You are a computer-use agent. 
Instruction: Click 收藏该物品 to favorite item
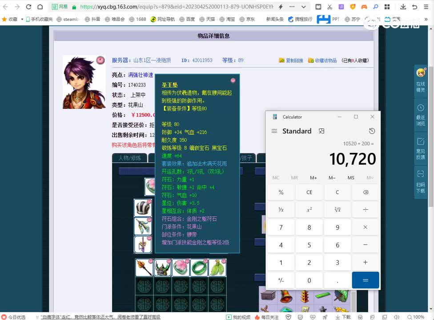coord(323,60)
